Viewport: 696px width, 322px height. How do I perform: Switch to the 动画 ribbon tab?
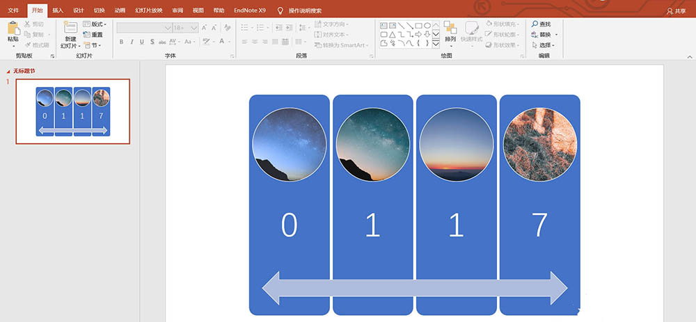coord(120,10)
